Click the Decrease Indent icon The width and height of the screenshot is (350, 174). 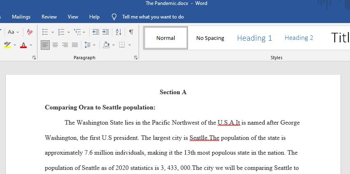[x=96, y=32]
